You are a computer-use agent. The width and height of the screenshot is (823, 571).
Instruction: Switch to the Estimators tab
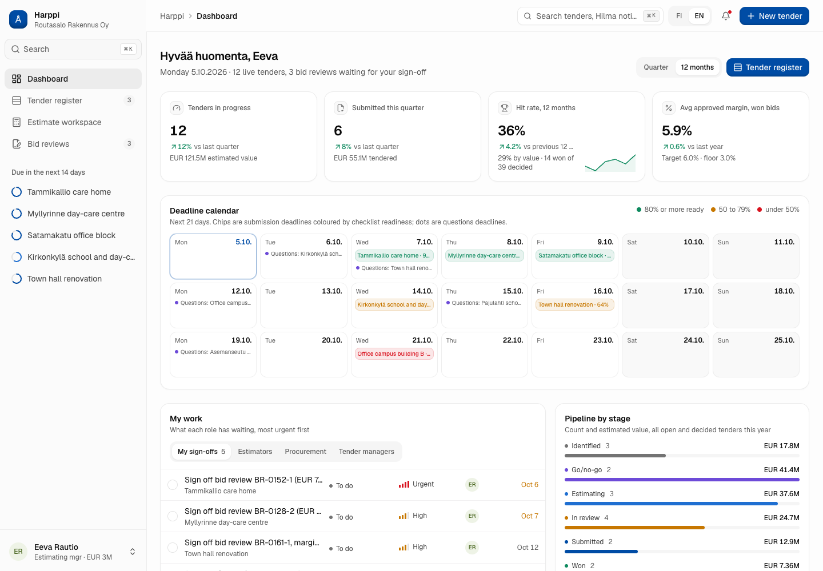255,452
